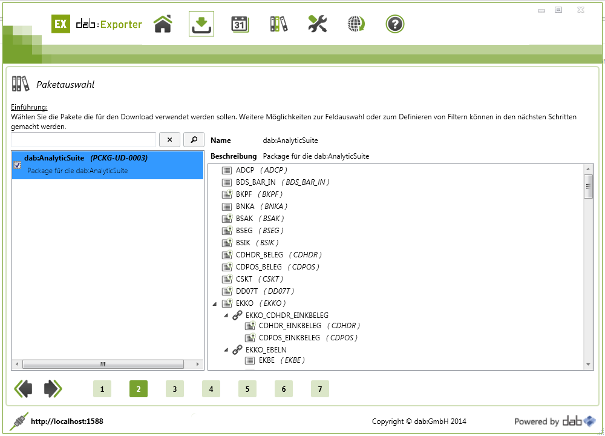Viewport: 605px width, 436px height.
Task: Collapse the EKKO_EBELN node
Action: coord(226,350)
